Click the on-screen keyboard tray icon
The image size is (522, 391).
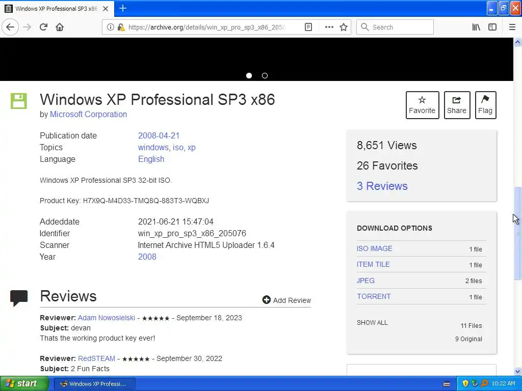click(447, 384)
